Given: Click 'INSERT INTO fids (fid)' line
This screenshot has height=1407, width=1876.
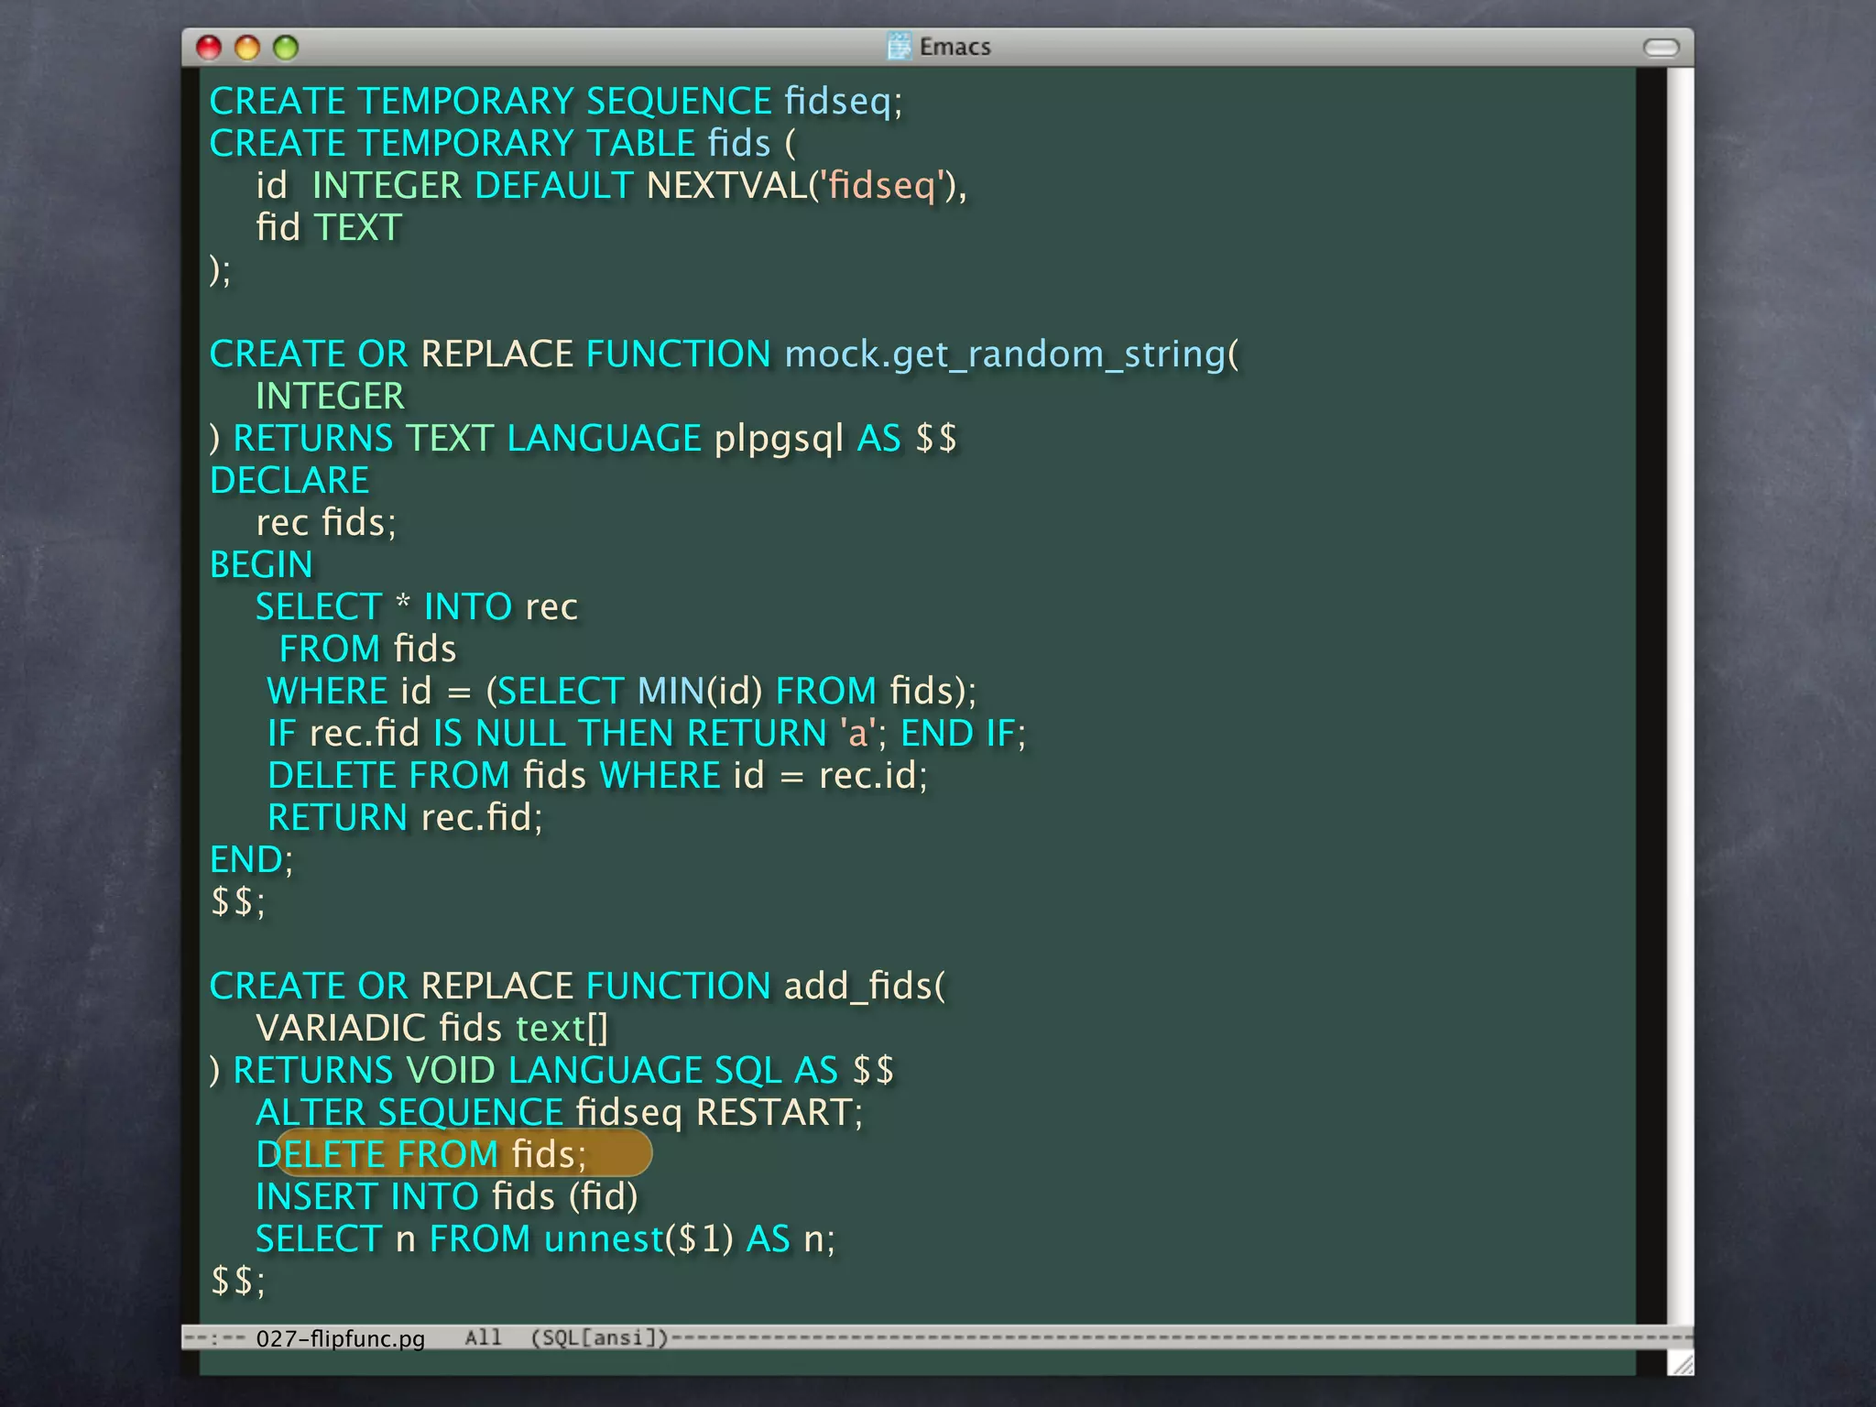Looking at the screenshot, I should (x=447, y=1196).
